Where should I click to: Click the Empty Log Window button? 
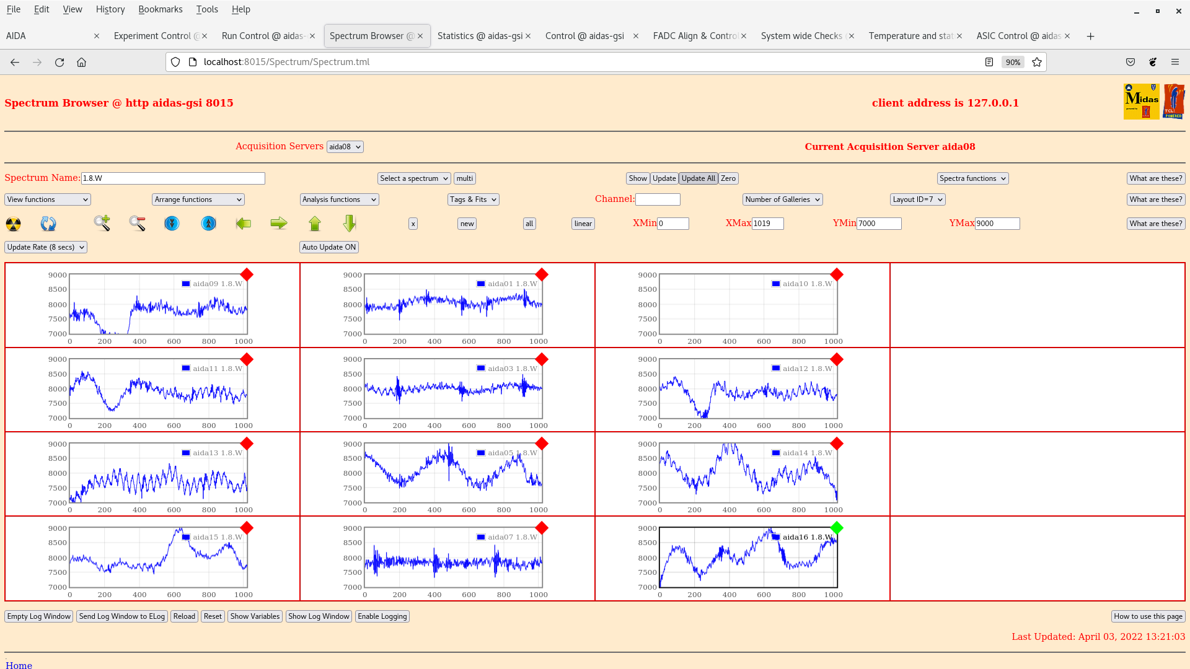[39, 616]
